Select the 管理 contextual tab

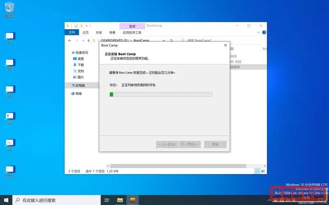point(132,26)
